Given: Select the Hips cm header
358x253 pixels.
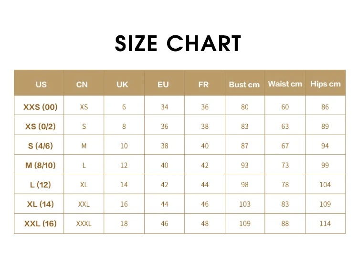Looking at the screenshot, I should (326, 84).
